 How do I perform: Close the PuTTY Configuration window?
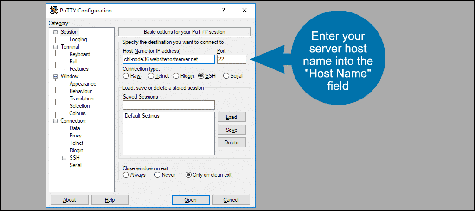244,10
